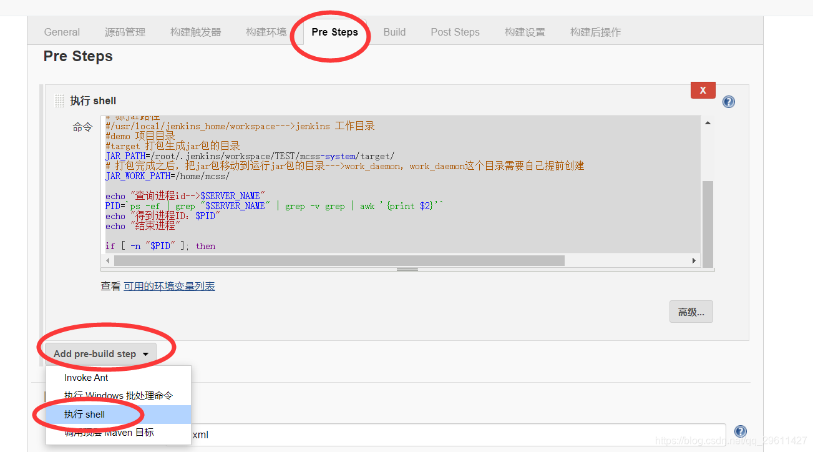
Task: Click the 高级... advanced button
Action: [691, 312]
